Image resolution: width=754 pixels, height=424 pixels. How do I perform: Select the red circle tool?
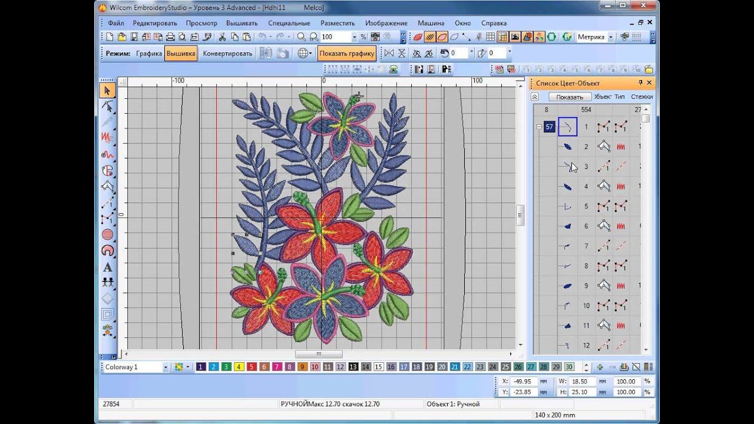(107, 234)
